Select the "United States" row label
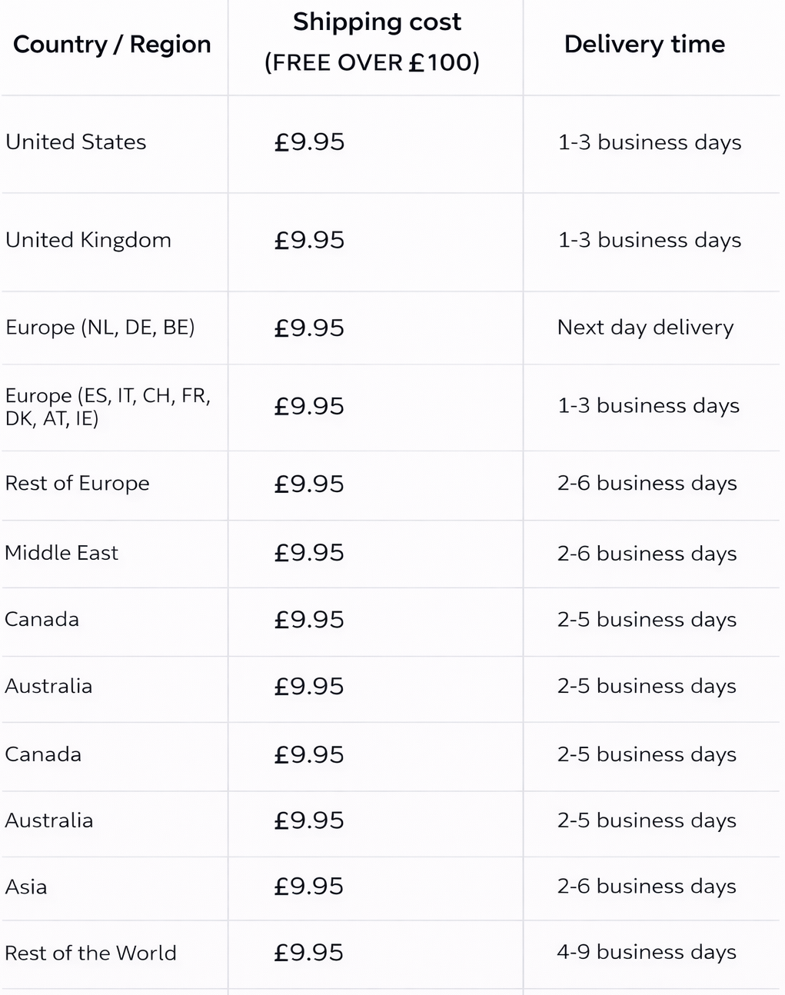The height and width of the screenshot is (995, 785). pyautogui.click(x=75, y=142)
